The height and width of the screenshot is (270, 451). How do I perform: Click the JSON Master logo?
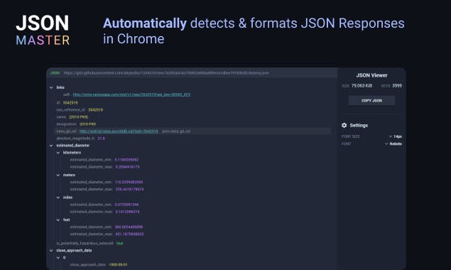43,30
